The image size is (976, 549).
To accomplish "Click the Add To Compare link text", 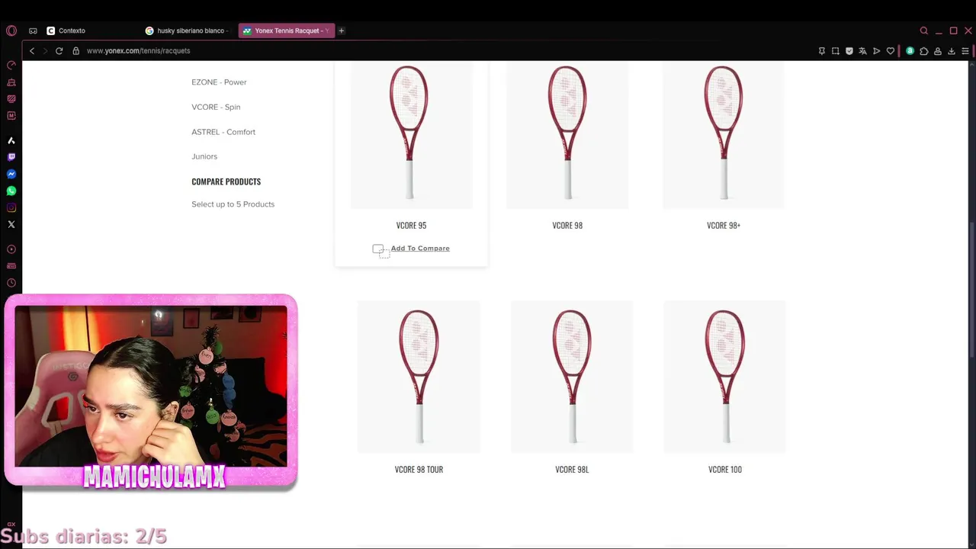I will (420, 249).
